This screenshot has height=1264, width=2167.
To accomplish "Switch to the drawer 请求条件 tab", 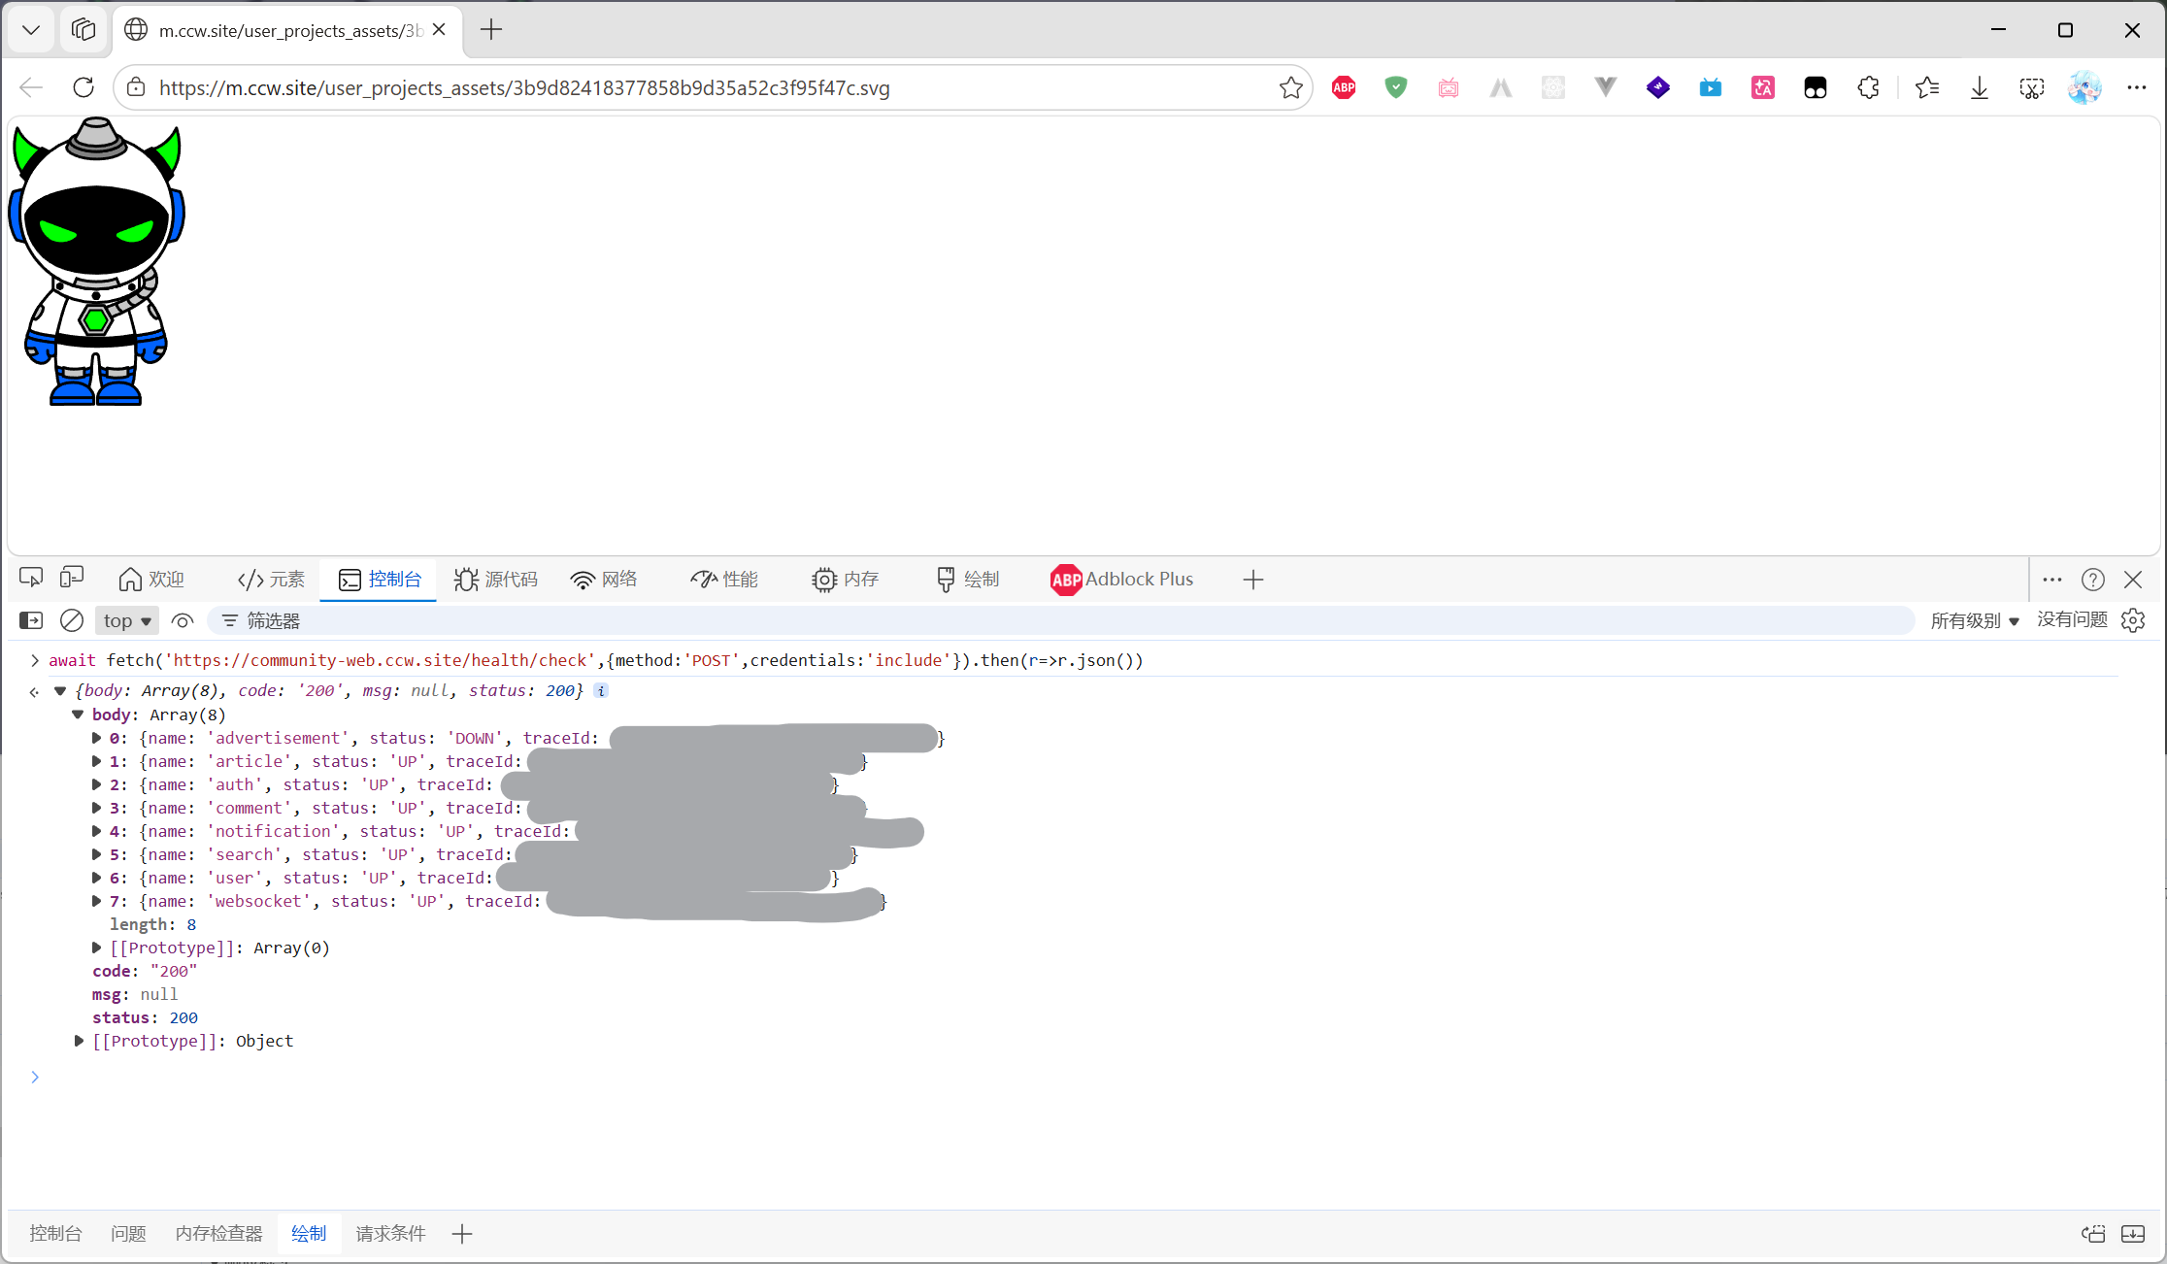I will tap(391, 1233).
